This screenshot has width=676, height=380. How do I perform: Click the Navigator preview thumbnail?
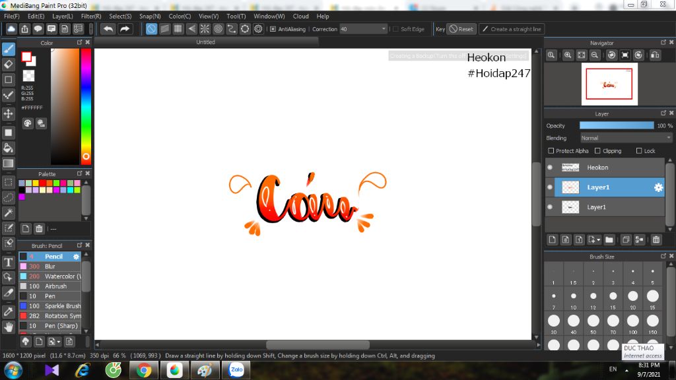[609, 84]
